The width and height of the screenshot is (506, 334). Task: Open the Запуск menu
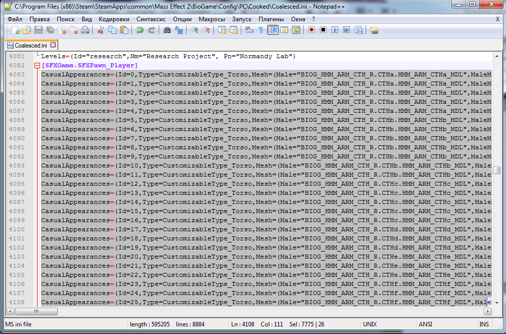[x=242, y=19]
